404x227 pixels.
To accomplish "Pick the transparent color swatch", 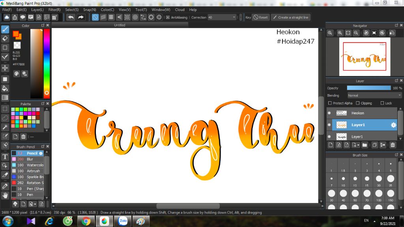I will (x=17, y=45).
